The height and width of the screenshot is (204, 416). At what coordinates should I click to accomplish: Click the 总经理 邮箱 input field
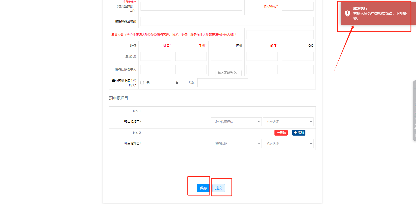[x=262, y=56]
